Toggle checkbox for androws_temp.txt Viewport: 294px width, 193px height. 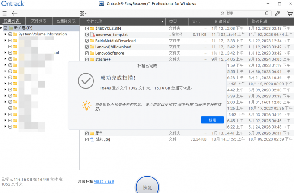(87, 35)
